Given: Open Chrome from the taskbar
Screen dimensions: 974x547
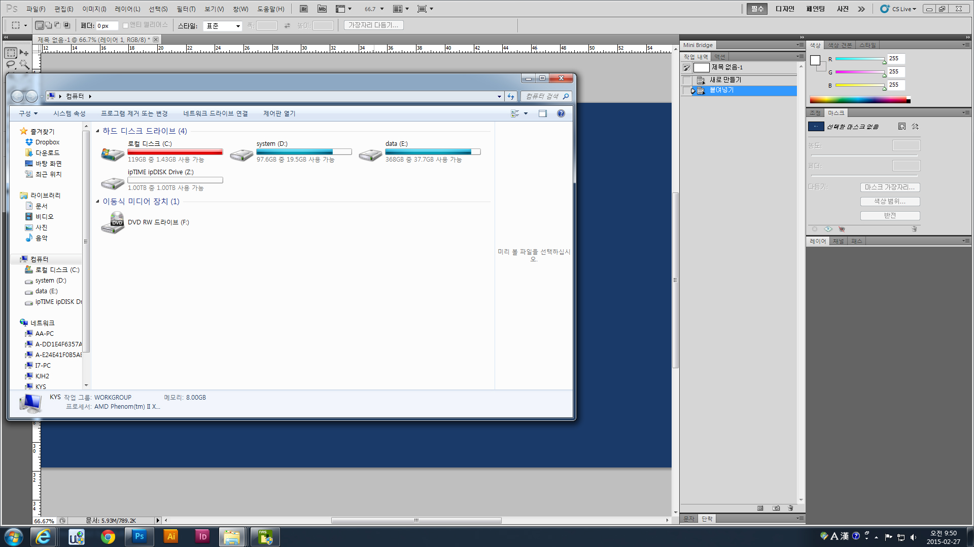Looking at the screenshot, I should pyautogui.click(x=108, y=536).
